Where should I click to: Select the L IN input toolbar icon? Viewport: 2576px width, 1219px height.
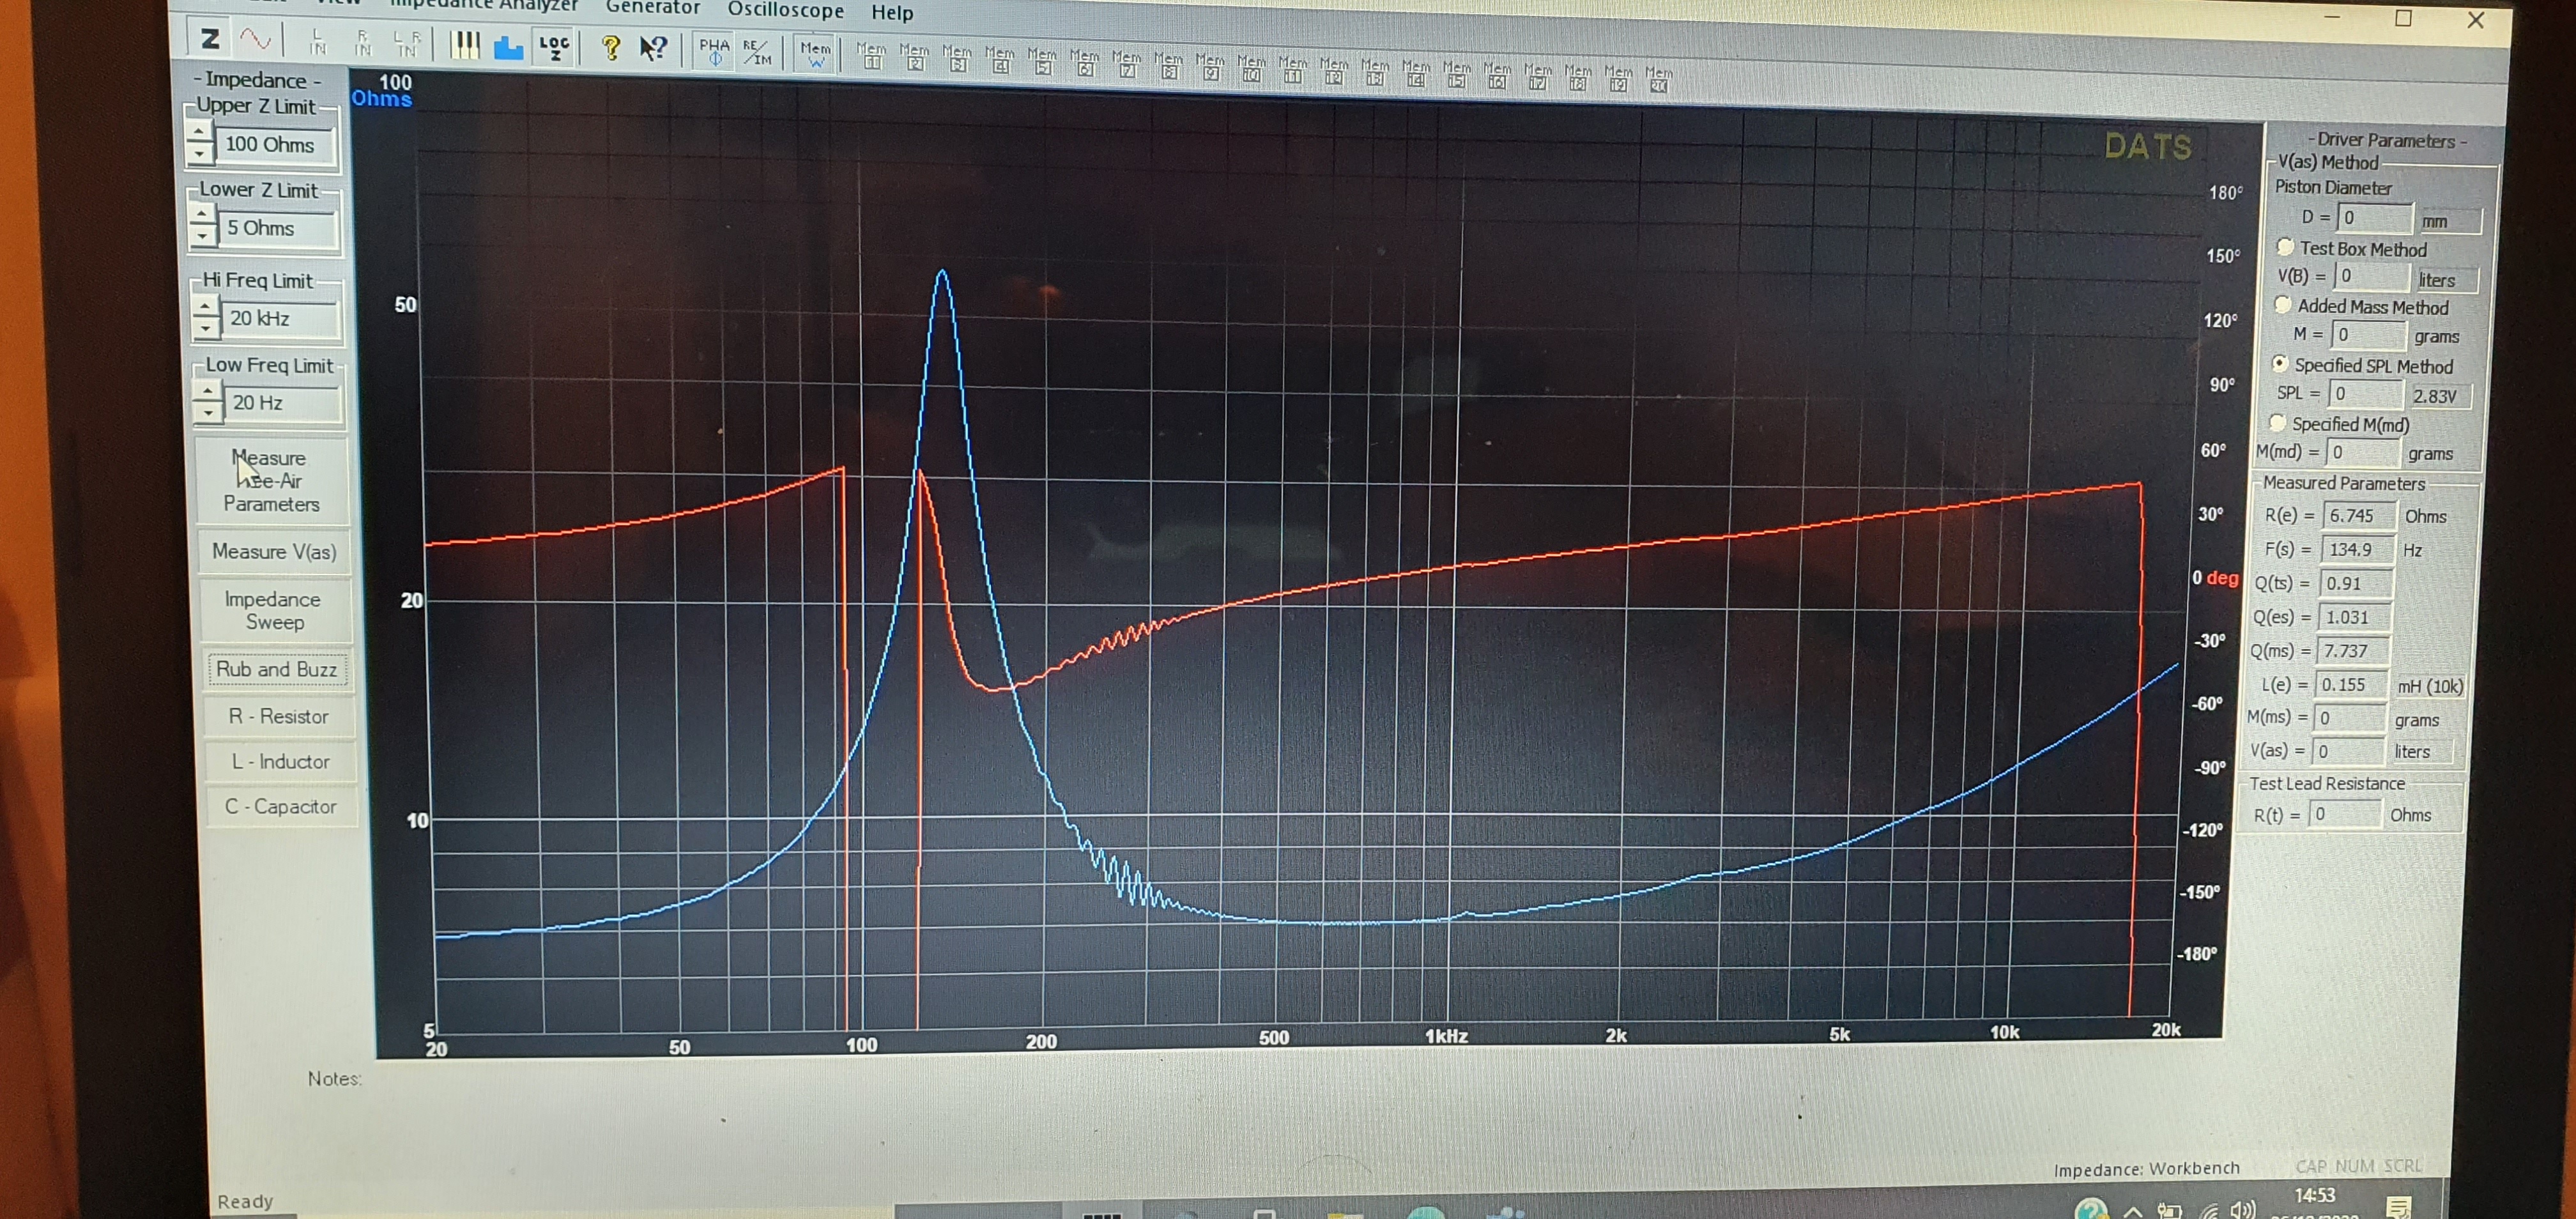click(x=318, y=42)
